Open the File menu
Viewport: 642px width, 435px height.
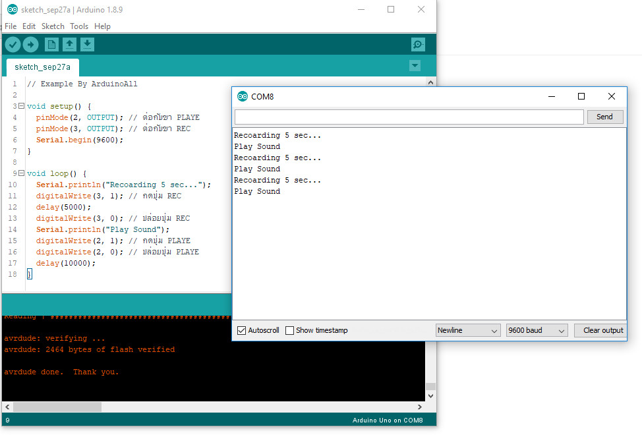tap(11, 26)
